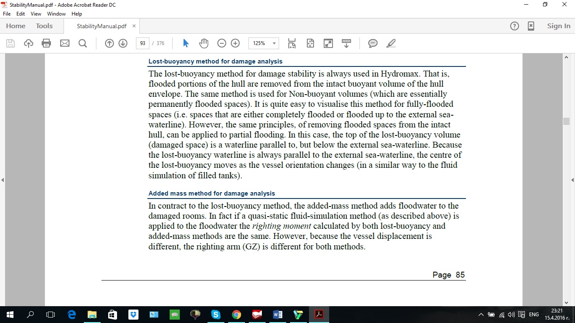Viewport: 575px width, 323px height.
Task: Go to previous page arrow
Action: coord(109,43)
